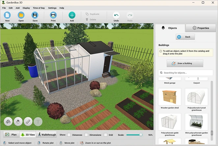Click the Zoom in or out mouse icon
The width and height of the screenshot is (218, 146).
coord(82,143)
